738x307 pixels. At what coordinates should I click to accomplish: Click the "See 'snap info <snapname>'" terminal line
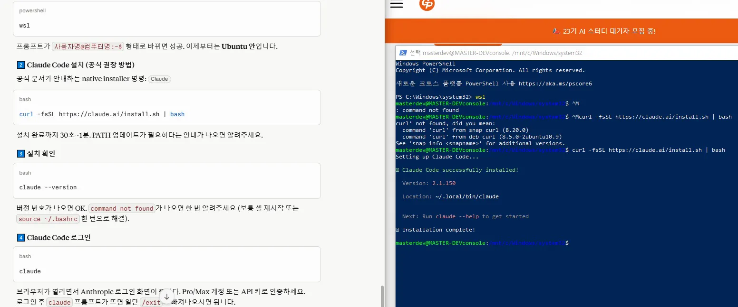pos(480,143)
